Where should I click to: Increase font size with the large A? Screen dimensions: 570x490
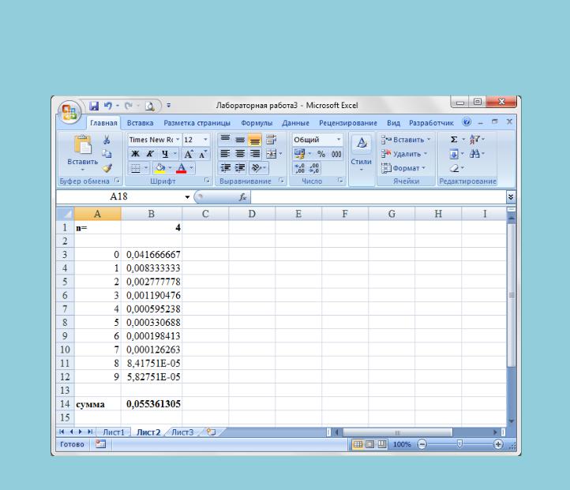click(189, 154)
